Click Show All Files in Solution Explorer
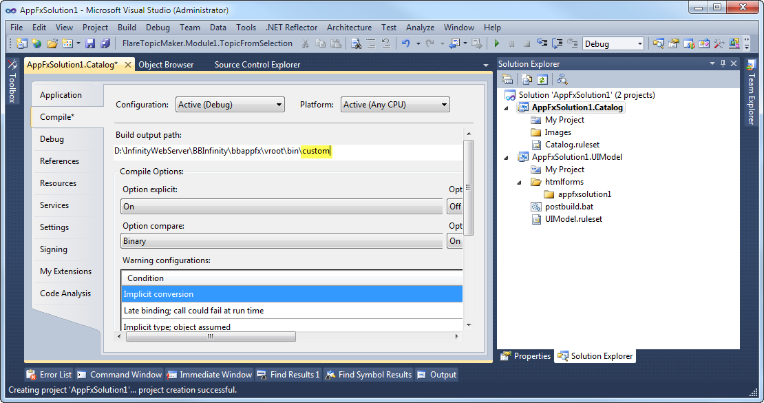This screenshot has height=403, width=764. tap(527, 79)
